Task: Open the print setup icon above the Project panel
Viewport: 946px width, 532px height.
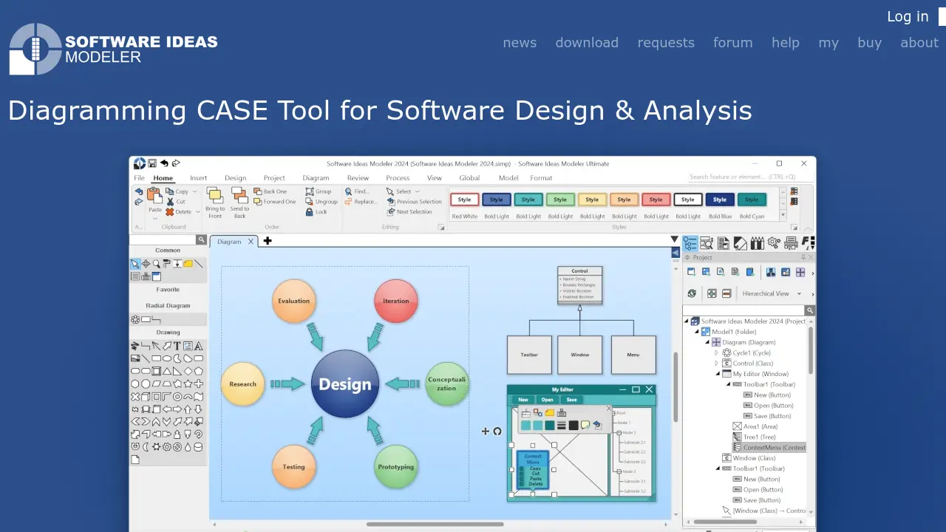Action: click(x=791, y=242)
